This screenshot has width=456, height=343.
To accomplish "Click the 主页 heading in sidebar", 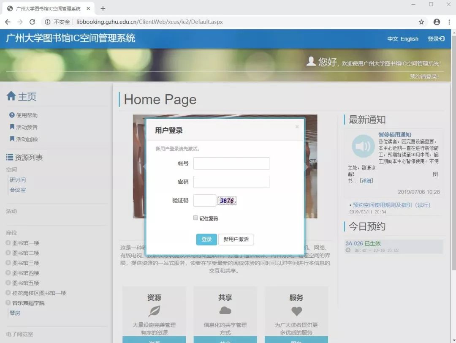I will point(27,97).
